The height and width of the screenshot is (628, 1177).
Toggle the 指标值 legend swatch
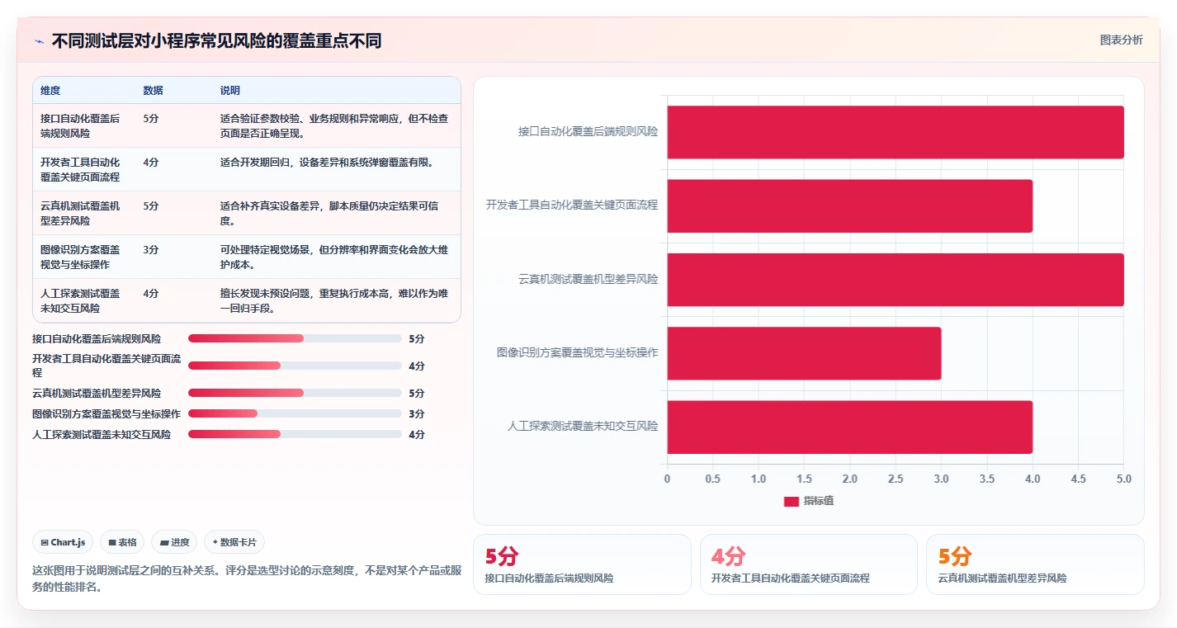click(x=791, y=501)
